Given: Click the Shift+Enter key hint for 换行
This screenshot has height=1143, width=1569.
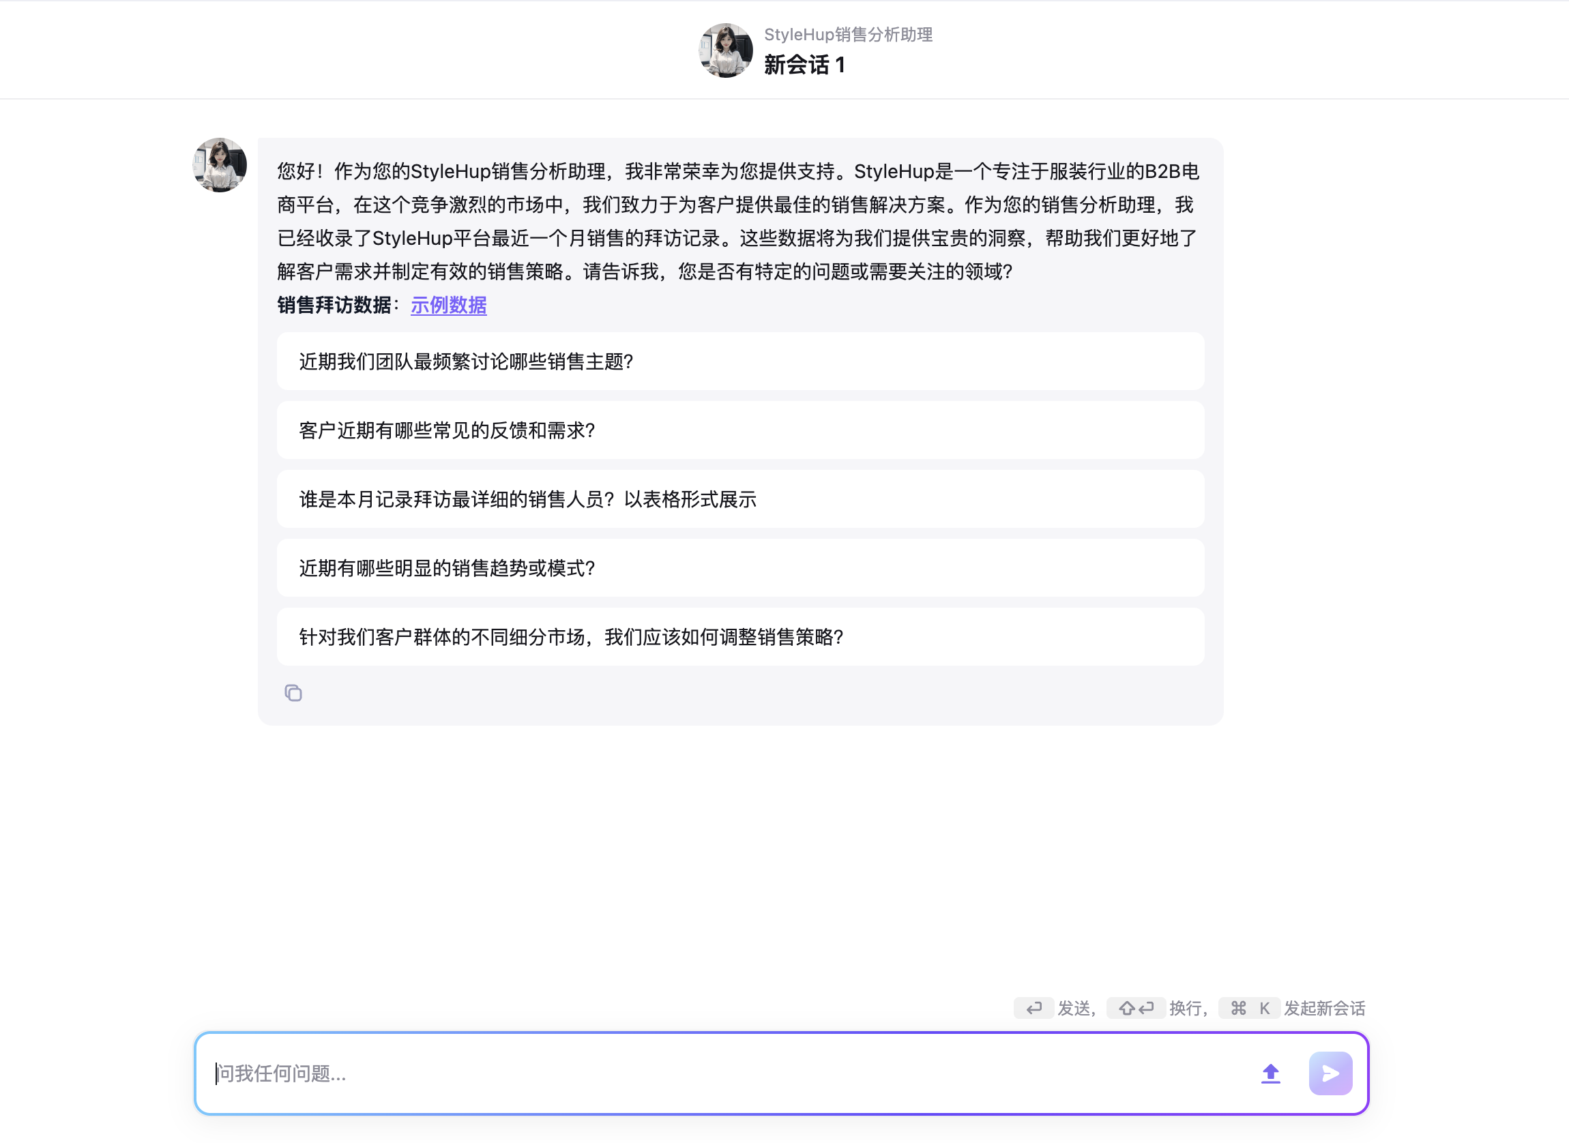Looking at the screenshot, I should [x=1136, y=1008].
